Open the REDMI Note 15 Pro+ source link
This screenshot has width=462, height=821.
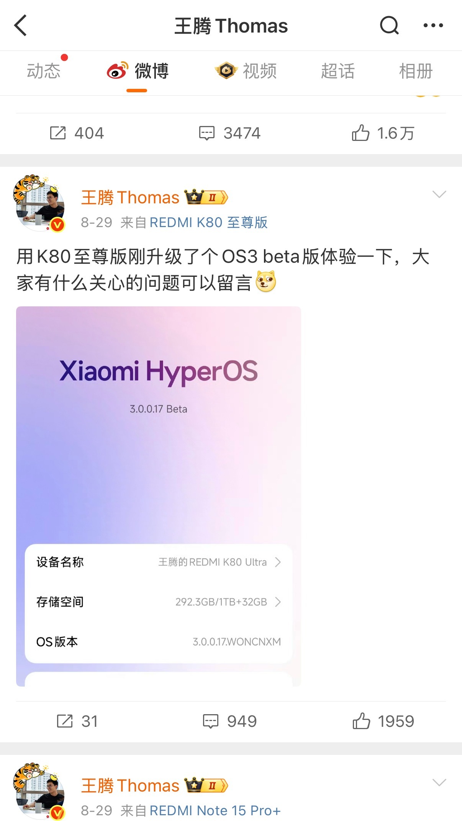tap(215, 810)
